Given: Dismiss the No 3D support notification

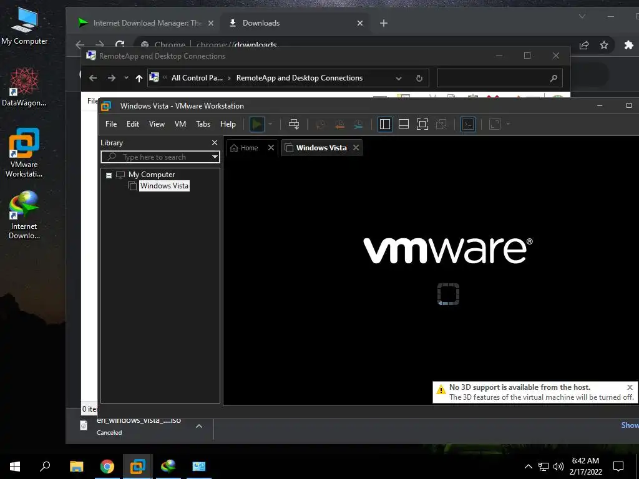Looking at the screenshot, I should (x=630, y=387).
